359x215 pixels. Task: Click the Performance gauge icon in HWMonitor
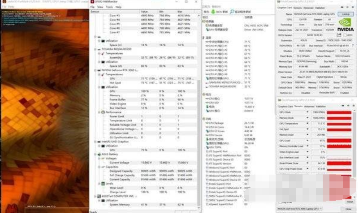[103, 112]
